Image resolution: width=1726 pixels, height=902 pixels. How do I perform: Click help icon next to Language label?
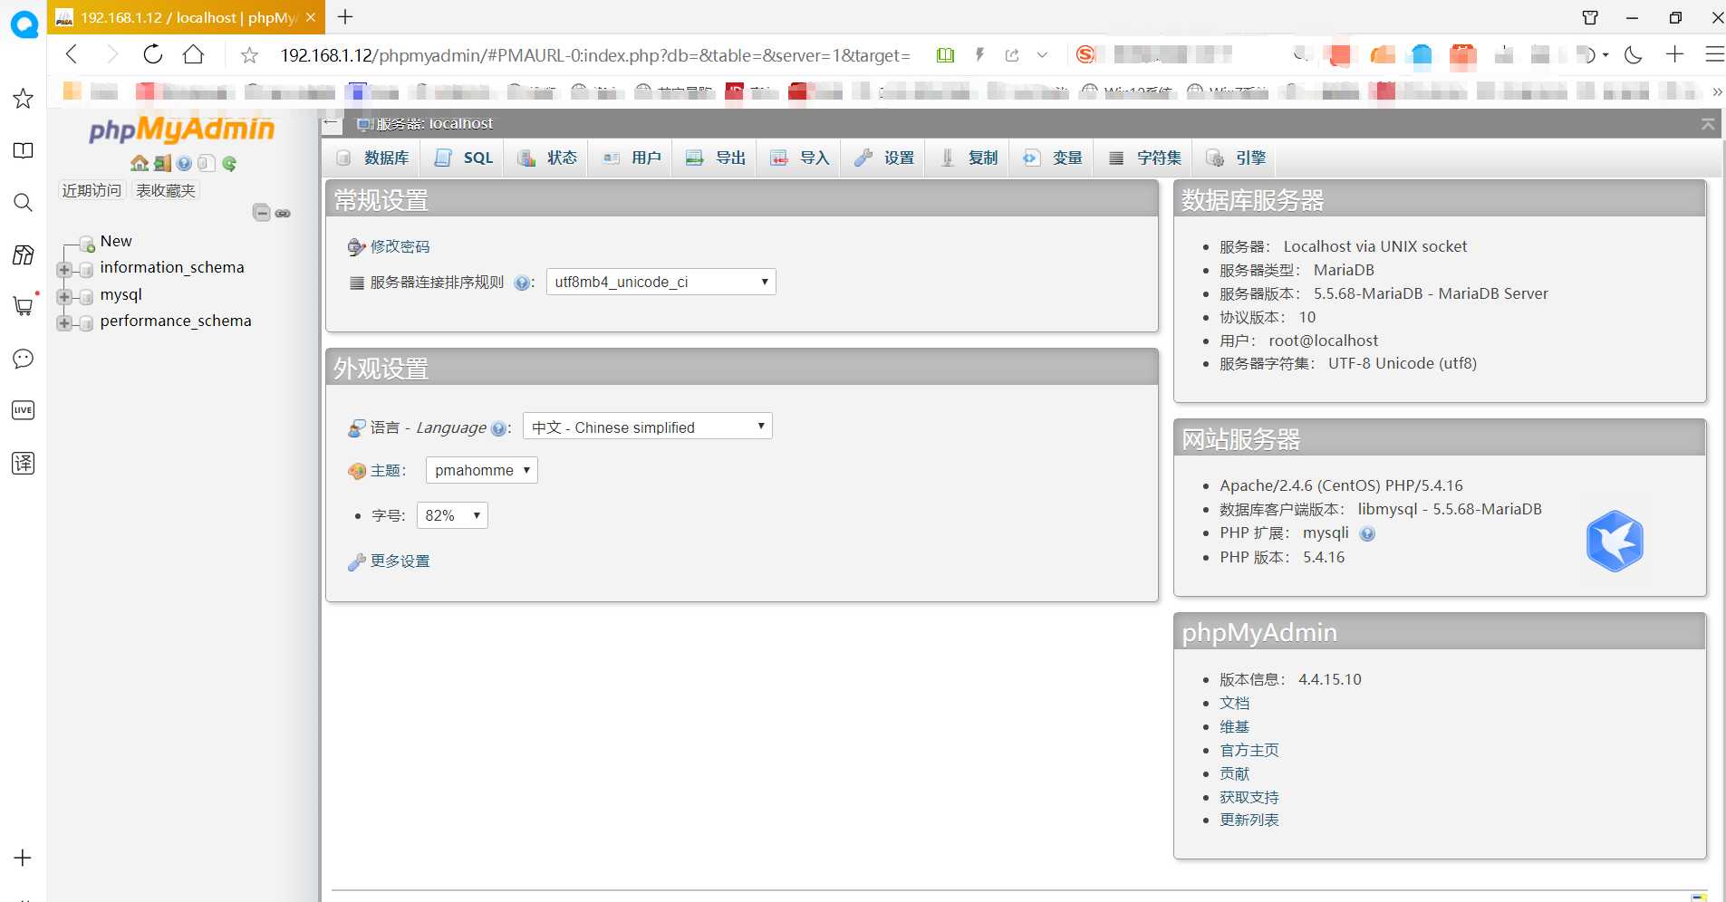point(498,428)
